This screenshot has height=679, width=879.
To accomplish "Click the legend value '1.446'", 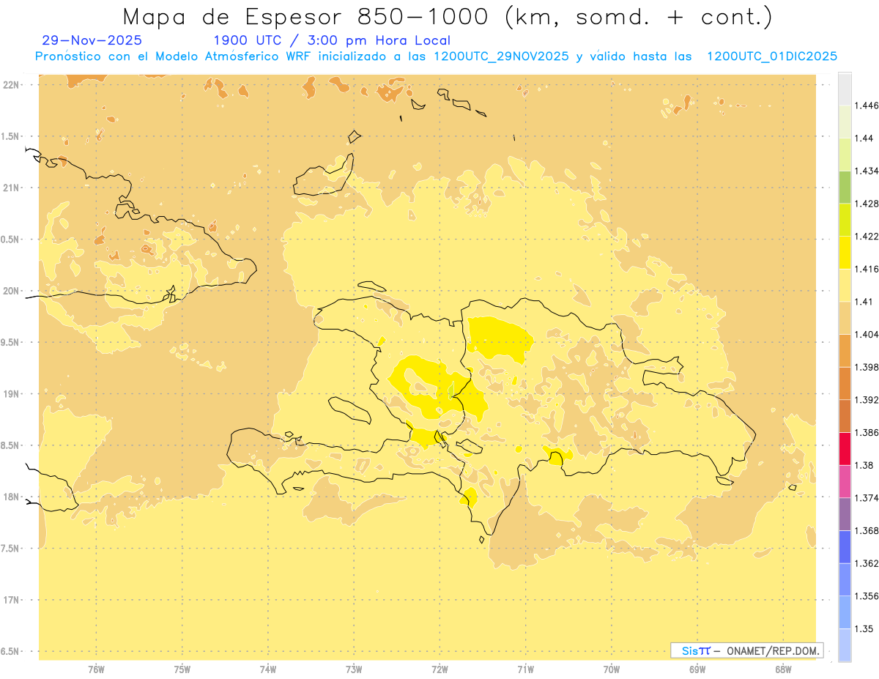I will click(x=867, y=105).
